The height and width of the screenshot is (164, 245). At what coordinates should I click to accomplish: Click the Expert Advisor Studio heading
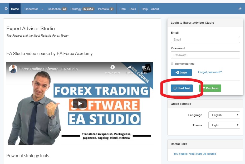coord(31,29)
